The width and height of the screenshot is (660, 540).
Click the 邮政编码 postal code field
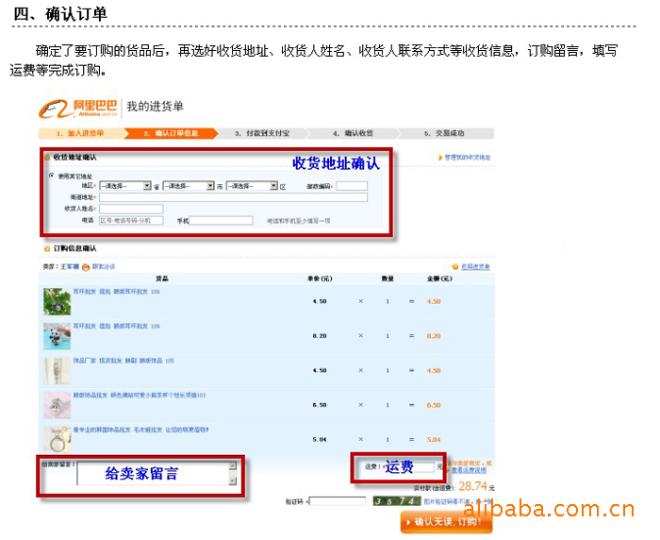352,186
